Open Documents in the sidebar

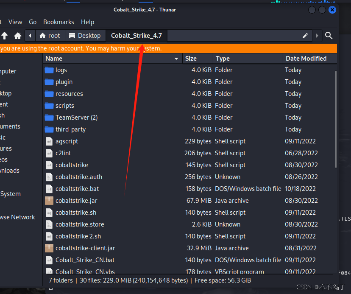(10, 126)
